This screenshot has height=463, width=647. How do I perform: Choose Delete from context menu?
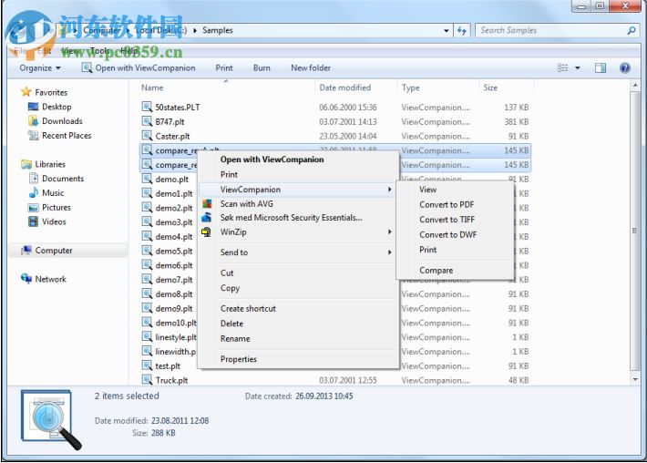click(x=231, y=324)
